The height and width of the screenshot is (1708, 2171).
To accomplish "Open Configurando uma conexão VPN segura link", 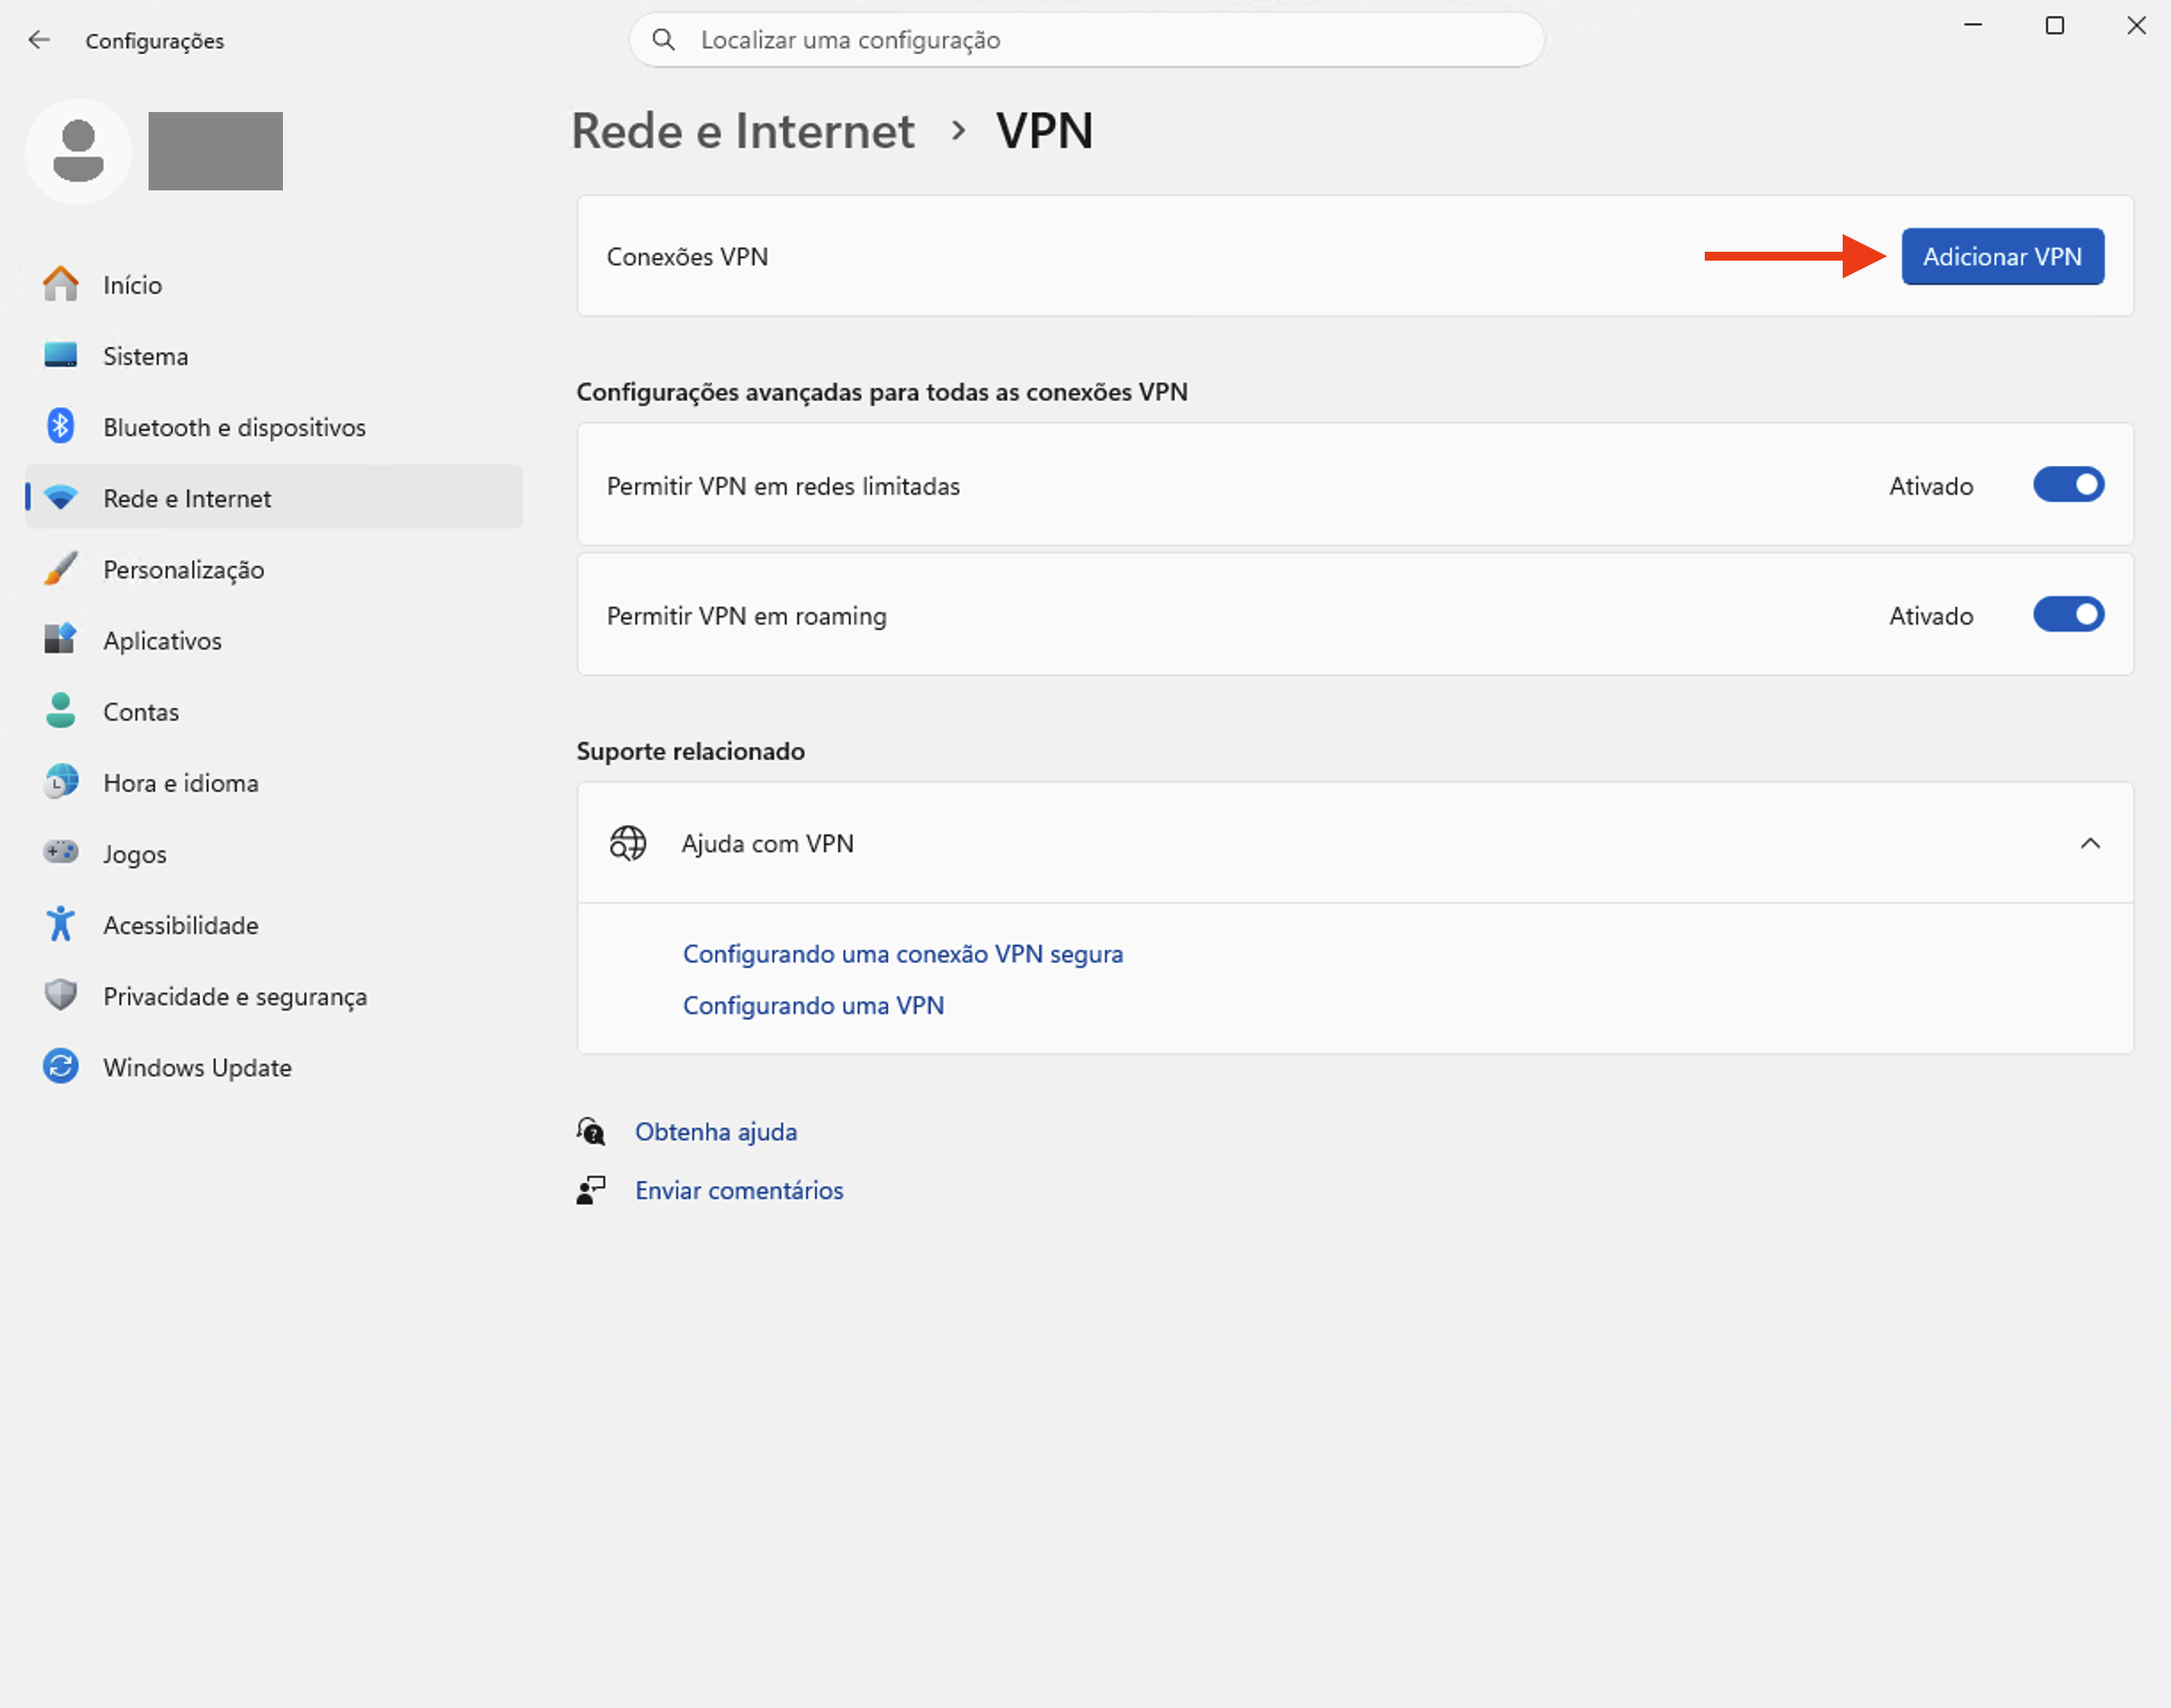I will coord(902,954).
